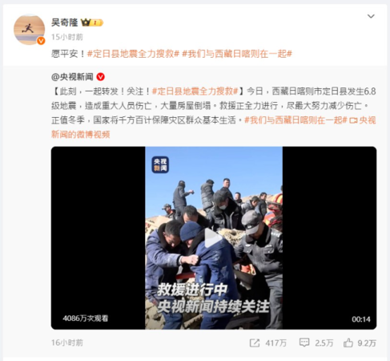Click the orange verified badge on avatar

(x=41, y=41)
